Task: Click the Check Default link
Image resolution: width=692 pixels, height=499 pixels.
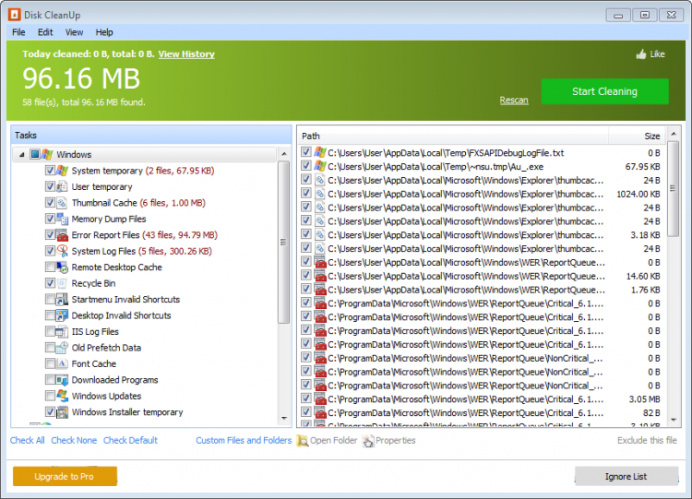Action: tap(130, 440)
